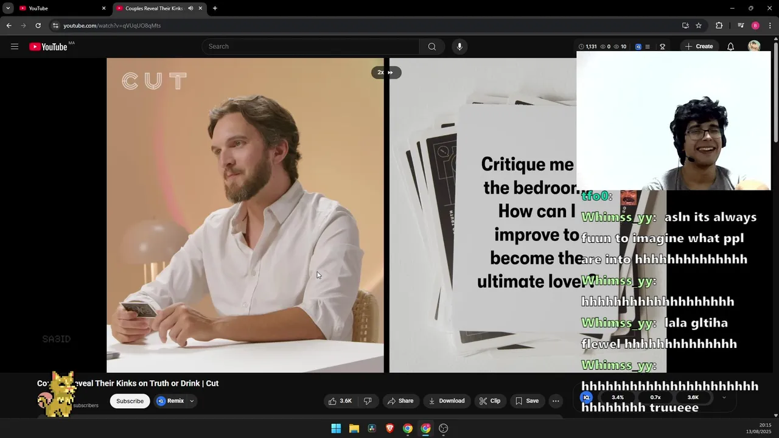The width and height of the screenshot is (779, 438).
Task: Open the vidIQ list menu icon
Action: [x=648, y=46]
